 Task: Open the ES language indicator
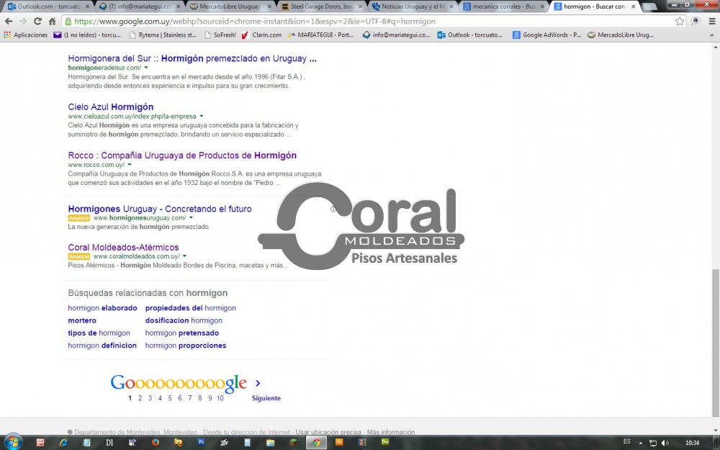pos(627,442)
